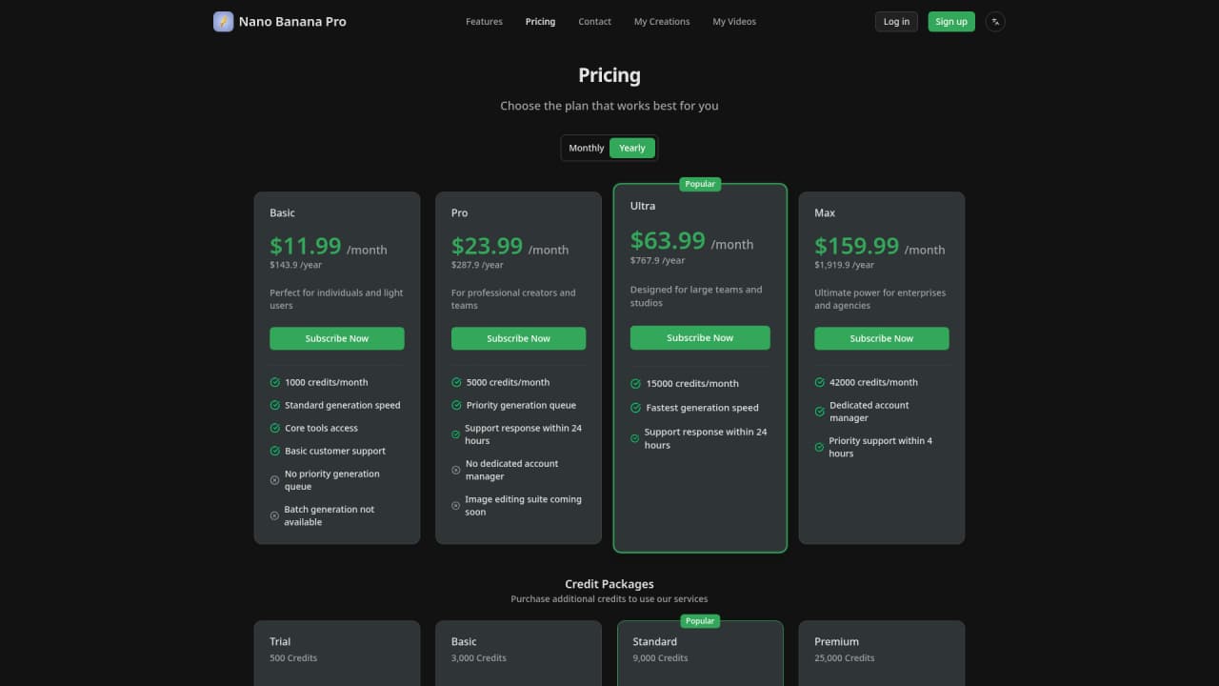
Task: Open the language switcher icon
Action: pyautogui.click(x=995, y=21)
